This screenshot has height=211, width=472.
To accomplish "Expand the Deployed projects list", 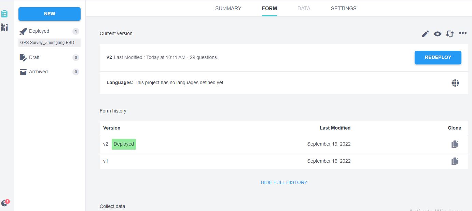I will pyautogui.click(x=39, y=31).
